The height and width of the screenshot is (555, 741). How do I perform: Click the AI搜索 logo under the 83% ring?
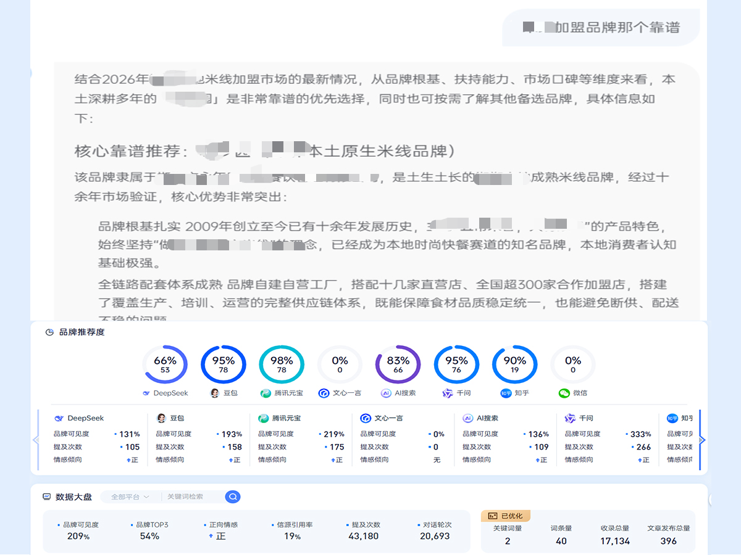386,393
